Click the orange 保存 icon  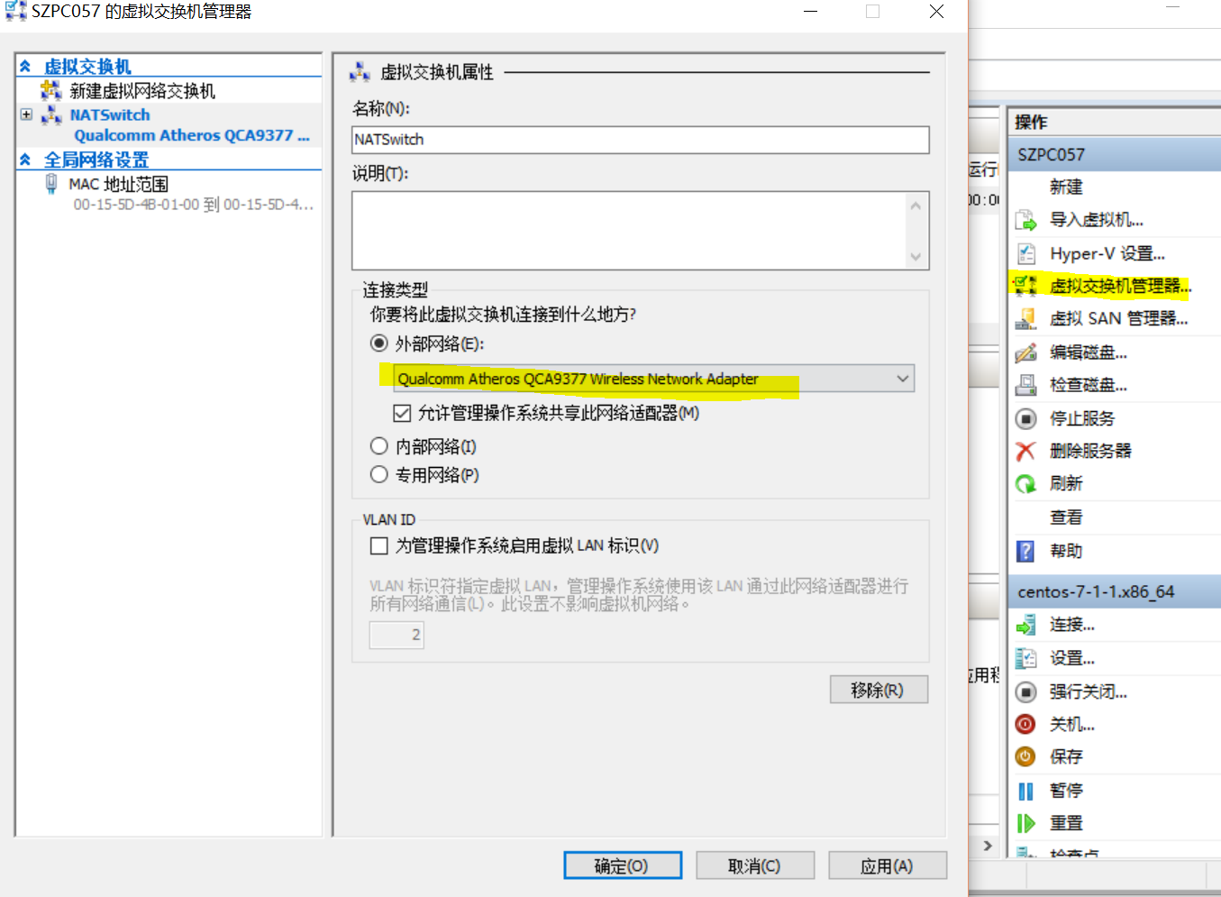tap(1025, 756)
